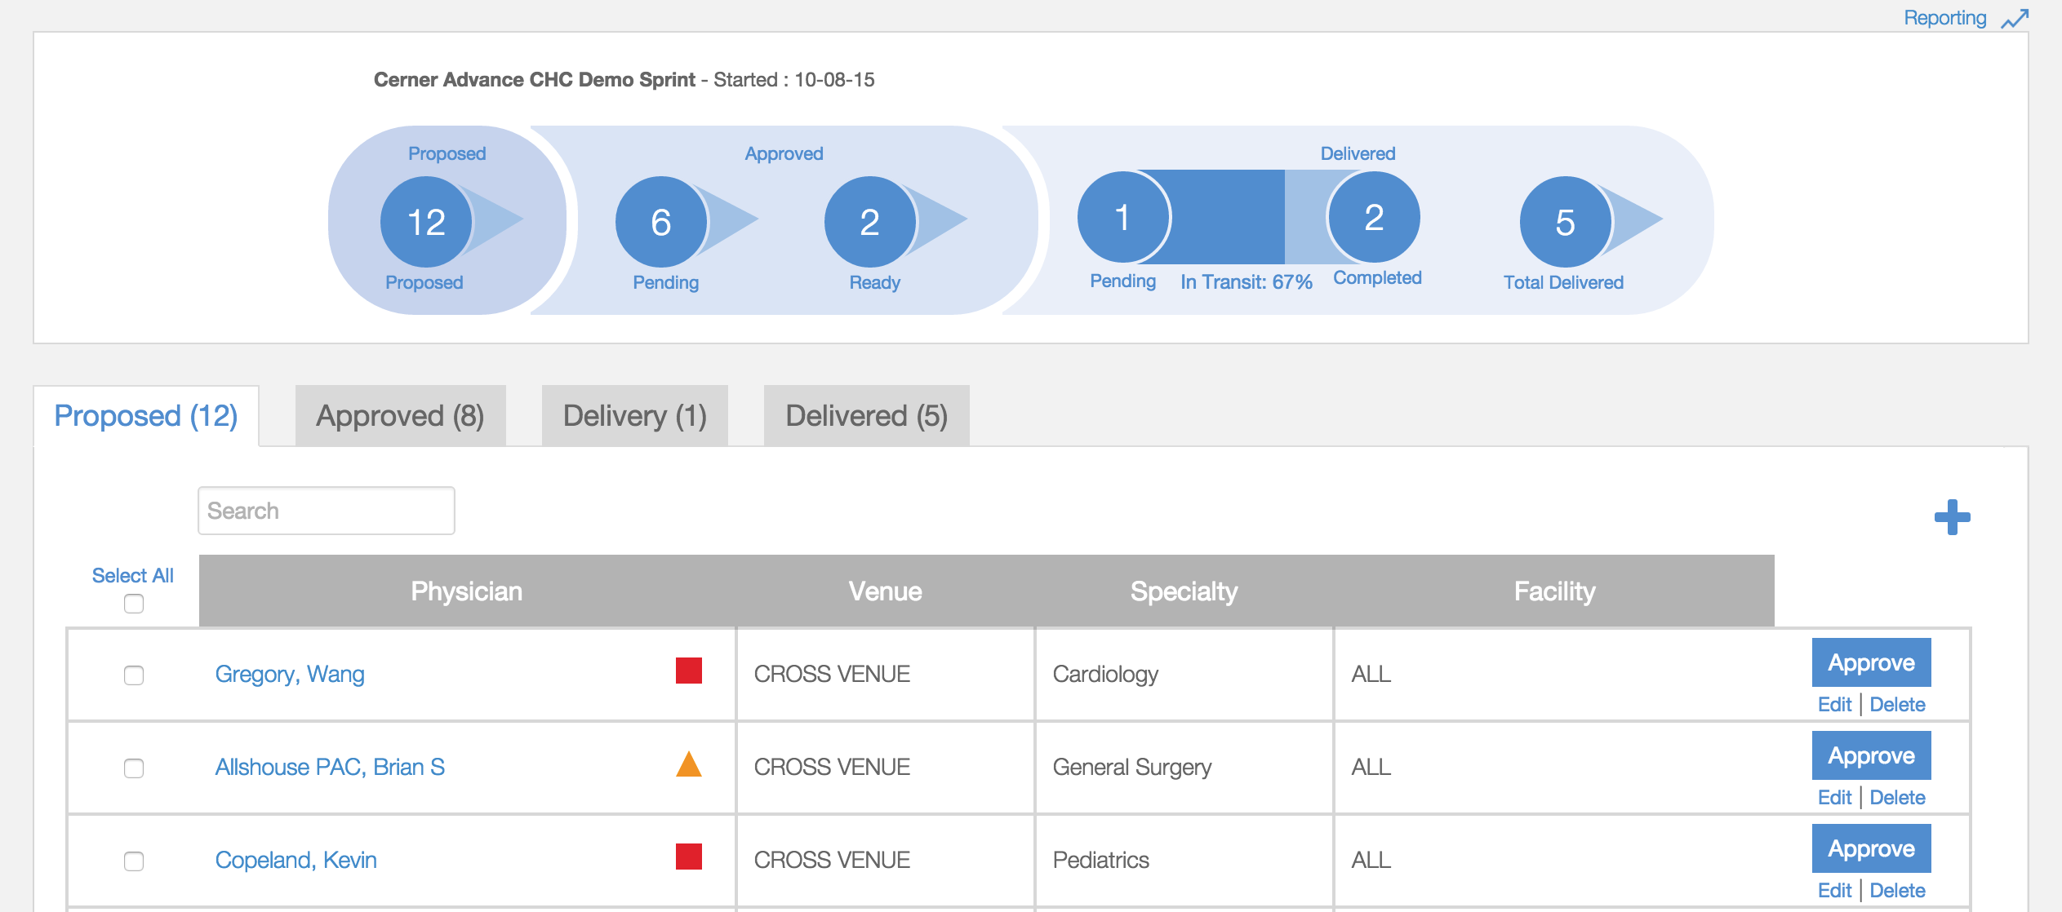
Task: Click the Delivered Completed 2 circle
Action: point(1374,217)
